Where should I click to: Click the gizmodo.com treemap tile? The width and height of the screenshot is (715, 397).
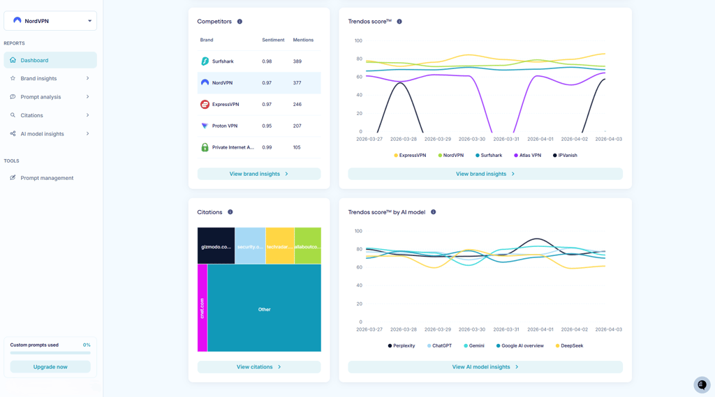pyautogui.click(x=216, y=246)
